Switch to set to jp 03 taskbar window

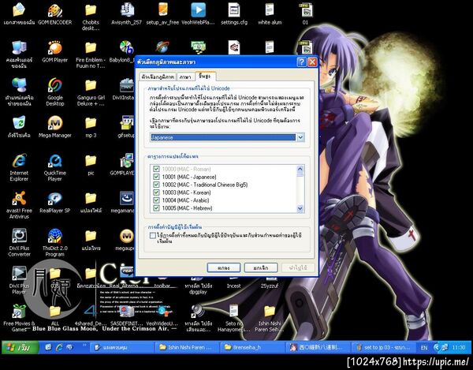(x=383, y=347)
